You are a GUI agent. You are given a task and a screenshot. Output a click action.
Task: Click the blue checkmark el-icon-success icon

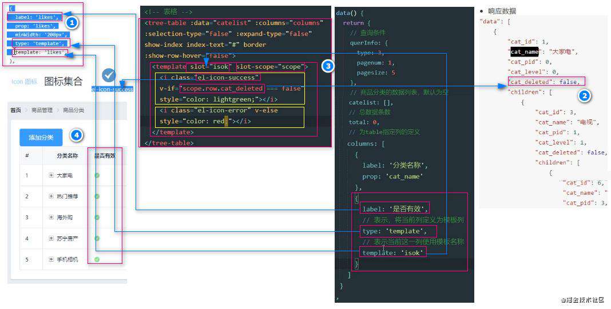tap(109, 75)
